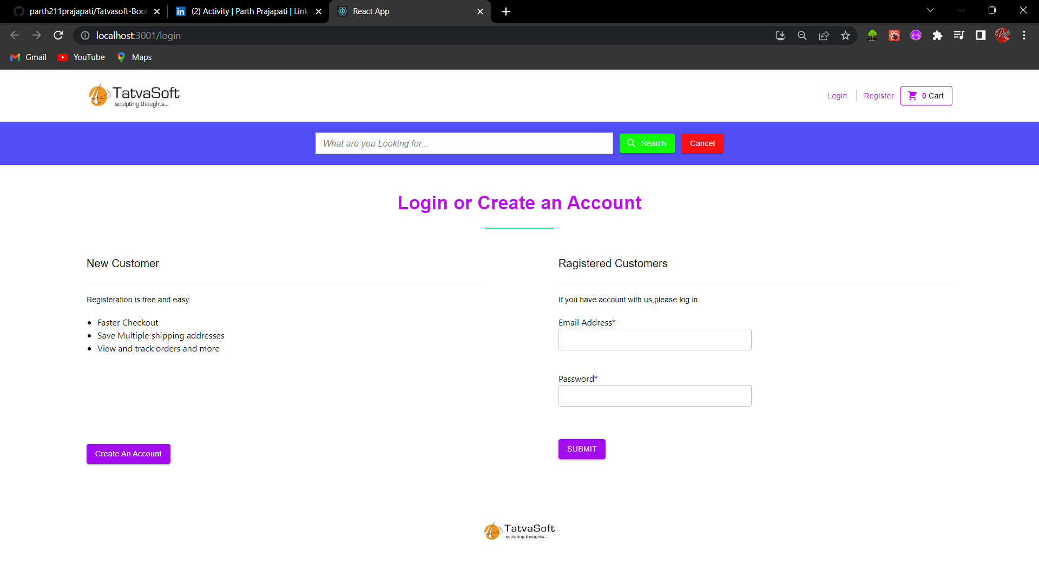Cancel the product search
Screen dimensions: 1039x584
tap(702, 143)
